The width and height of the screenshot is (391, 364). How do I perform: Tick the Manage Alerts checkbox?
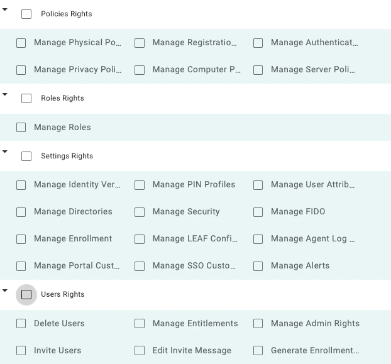[258, 266]
